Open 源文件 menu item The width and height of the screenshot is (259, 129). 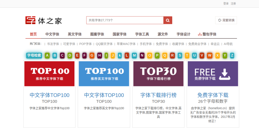(163, 34)
